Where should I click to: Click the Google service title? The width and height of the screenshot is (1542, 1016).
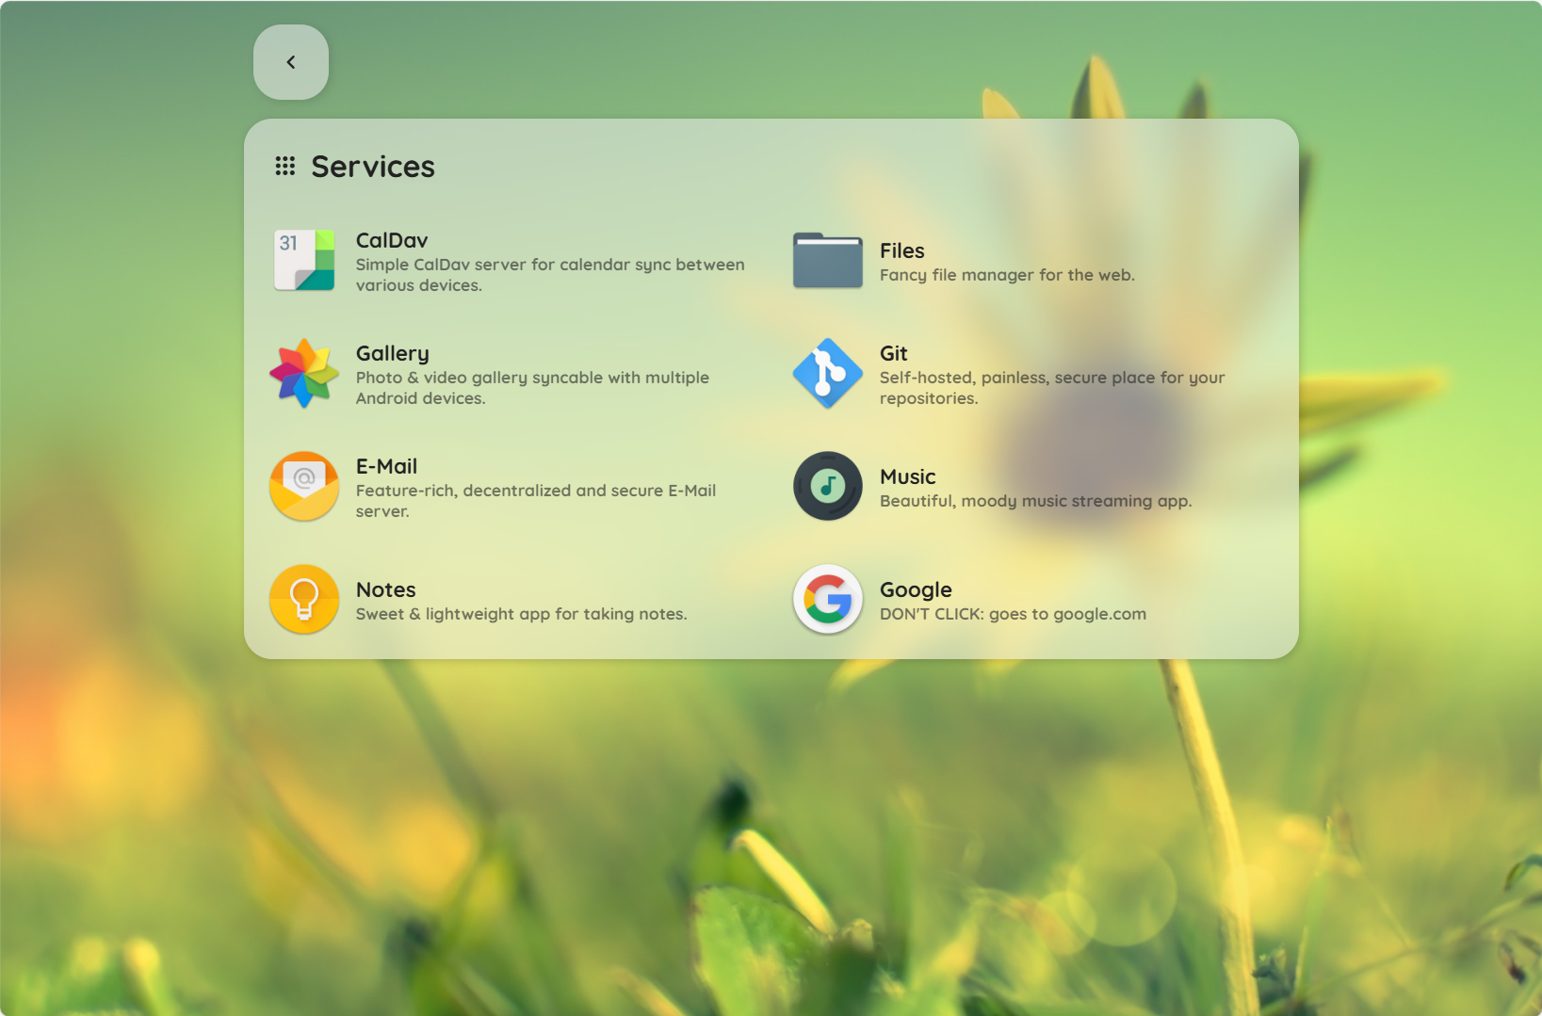point(916,590)
